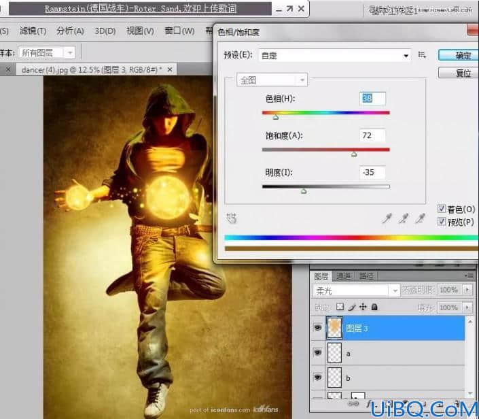The width and height of the screenshot is (479, 419).
Task: Click the lock image pixels brush icon
Action: coord(352,307)
